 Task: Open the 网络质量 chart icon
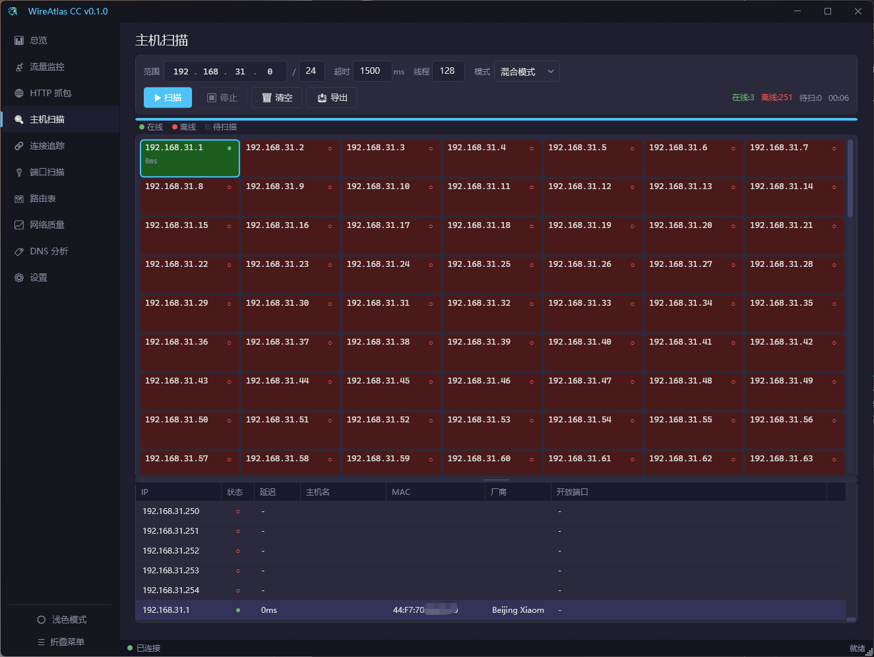pos(19,225)
